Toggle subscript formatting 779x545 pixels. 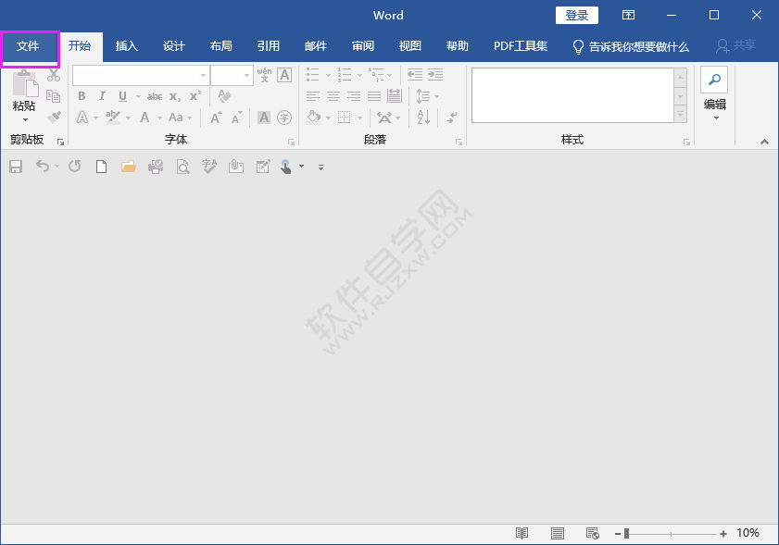[x=175, y=97]
